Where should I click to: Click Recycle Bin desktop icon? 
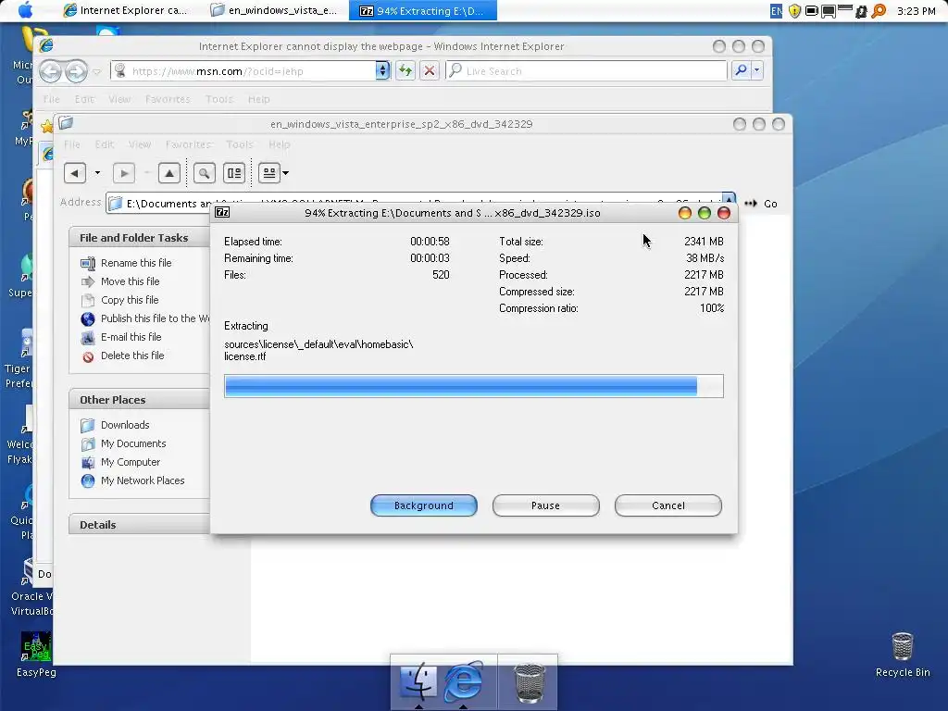click(x=903, y=655)
